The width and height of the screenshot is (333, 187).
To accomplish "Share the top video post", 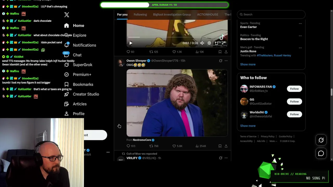I will [226, 52].
